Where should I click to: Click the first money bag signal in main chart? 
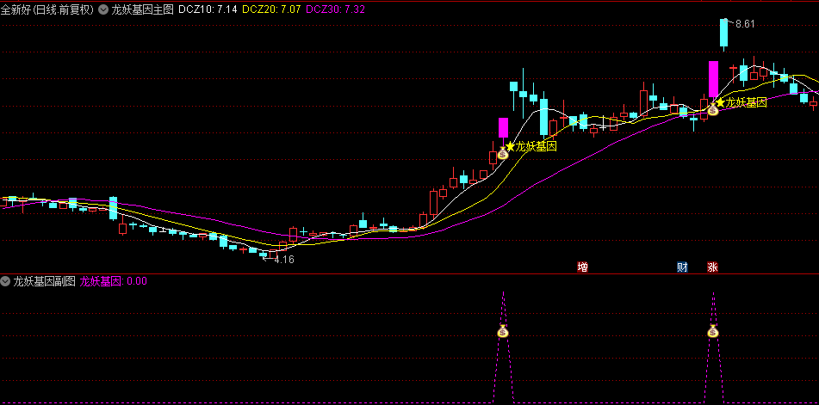503,153
